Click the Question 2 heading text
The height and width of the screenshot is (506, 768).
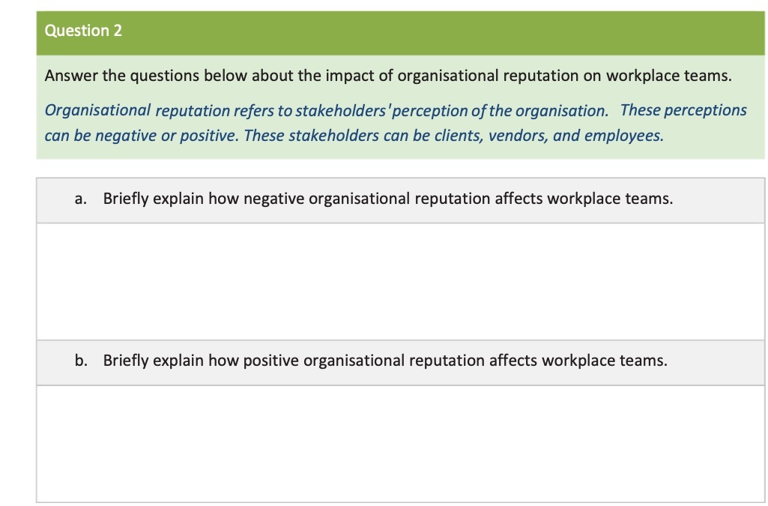tap(82, 31)
